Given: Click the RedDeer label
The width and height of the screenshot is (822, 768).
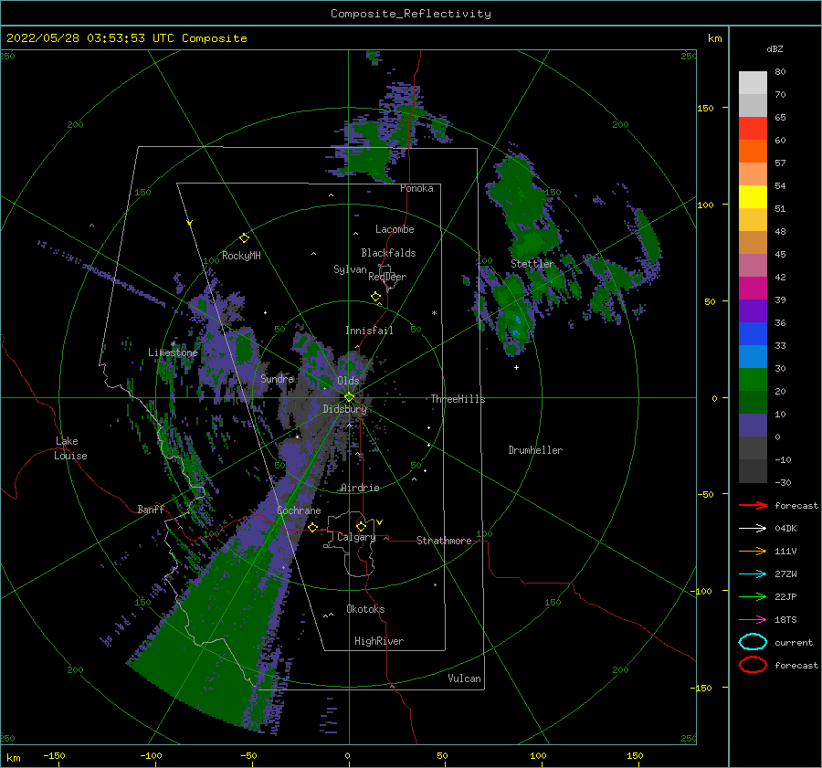Looking at the screenshot, I should (387, 277).
